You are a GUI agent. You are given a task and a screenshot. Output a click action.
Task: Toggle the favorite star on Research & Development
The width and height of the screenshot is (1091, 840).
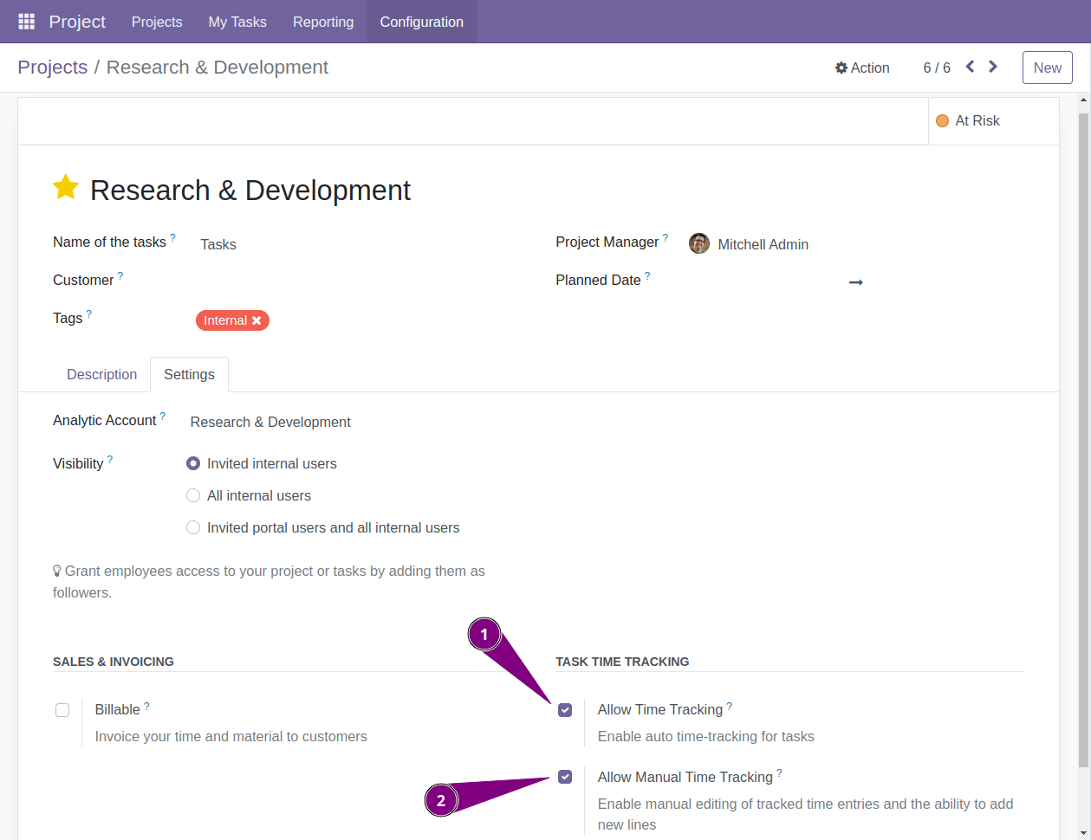[x=66, y=187]
